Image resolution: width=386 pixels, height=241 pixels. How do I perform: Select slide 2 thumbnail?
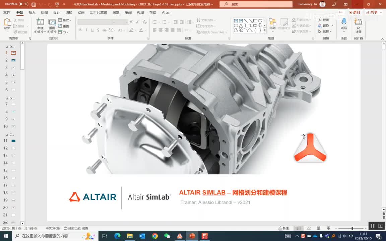13,60
